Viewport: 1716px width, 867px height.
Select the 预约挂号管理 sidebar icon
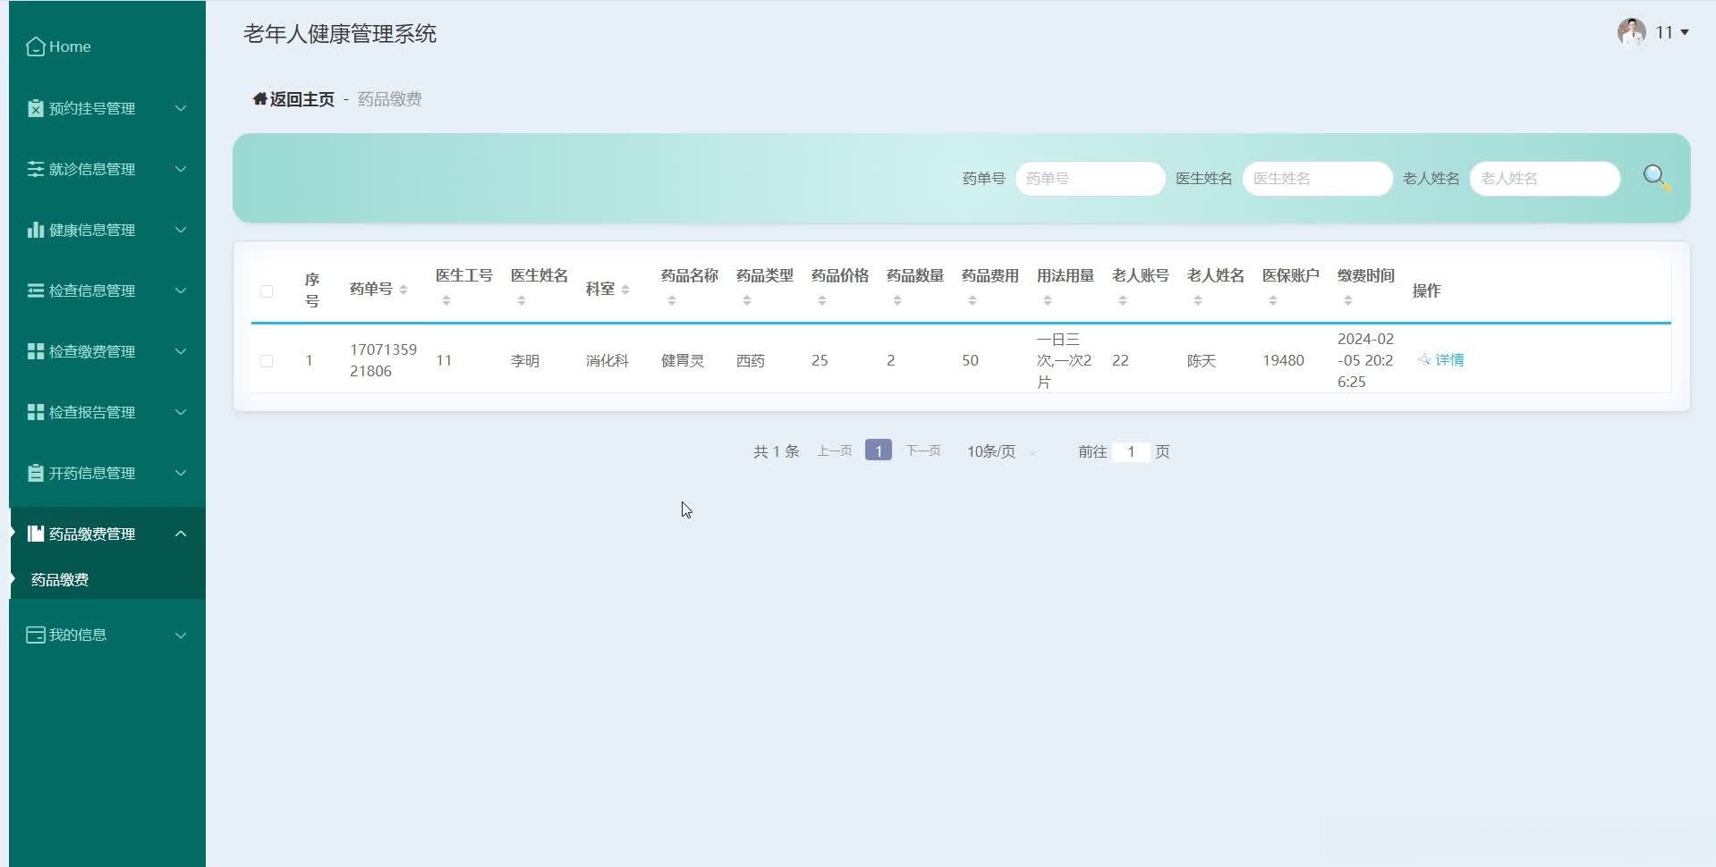point(35,108)
